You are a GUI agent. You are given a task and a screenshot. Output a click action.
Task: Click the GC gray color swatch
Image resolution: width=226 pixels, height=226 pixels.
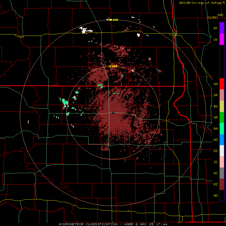coord(222,173)
